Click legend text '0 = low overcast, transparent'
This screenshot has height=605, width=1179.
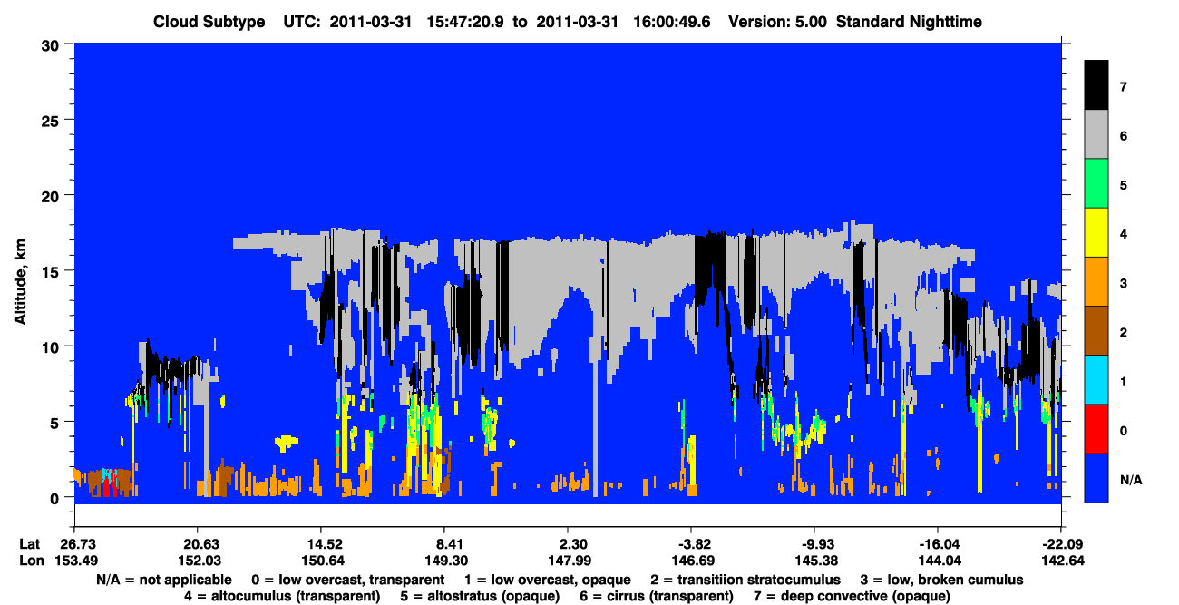tap(347, 580)
